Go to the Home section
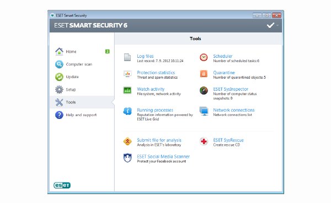331x203 pixels. click(x=71, y=52)
